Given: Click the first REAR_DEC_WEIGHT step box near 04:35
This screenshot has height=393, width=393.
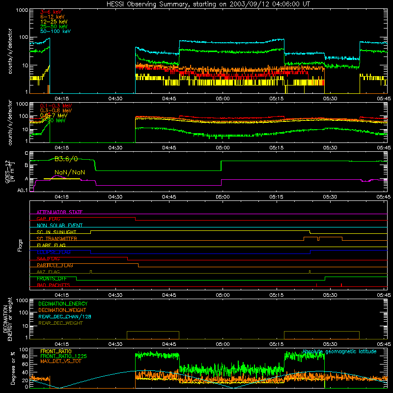Looking at the screenshot, I should point(153,335).
